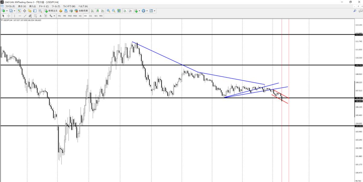Open the Strategy Tester magnifier icon
This screenshot has height=182, width=363.
click(40, 11)
